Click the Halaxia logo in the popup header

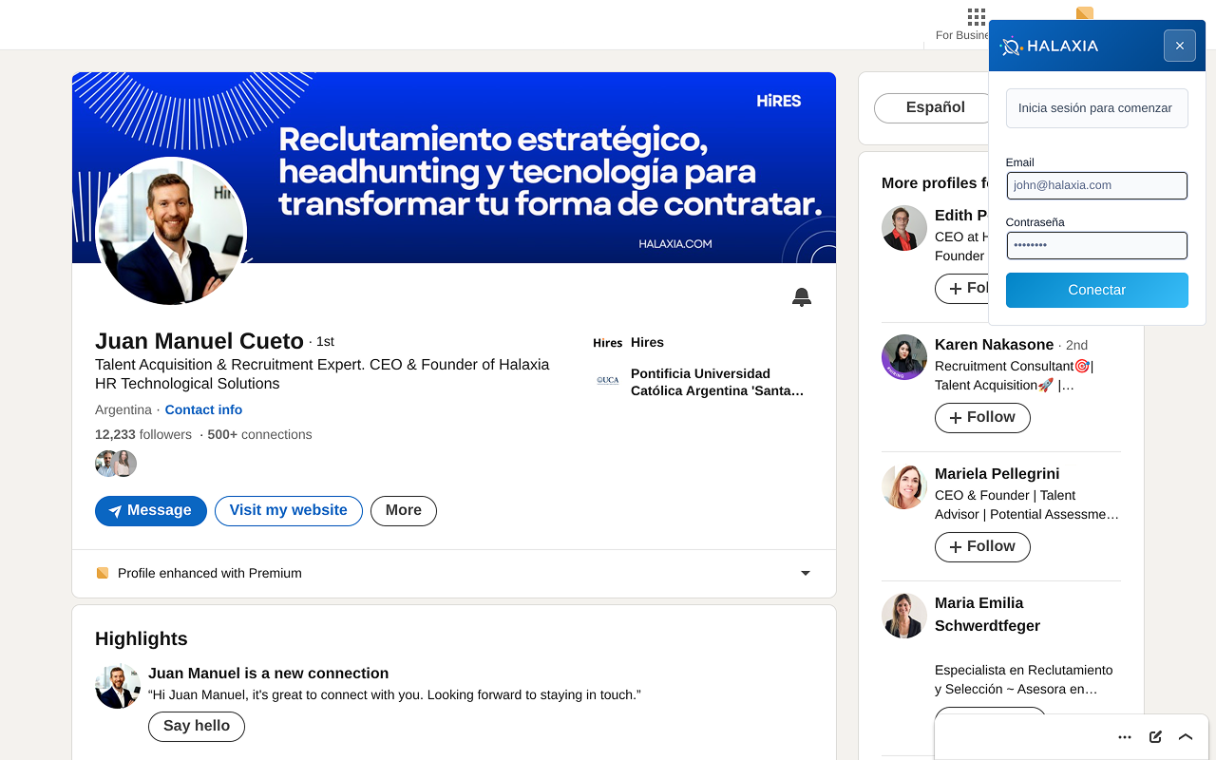pos(1050,46)
